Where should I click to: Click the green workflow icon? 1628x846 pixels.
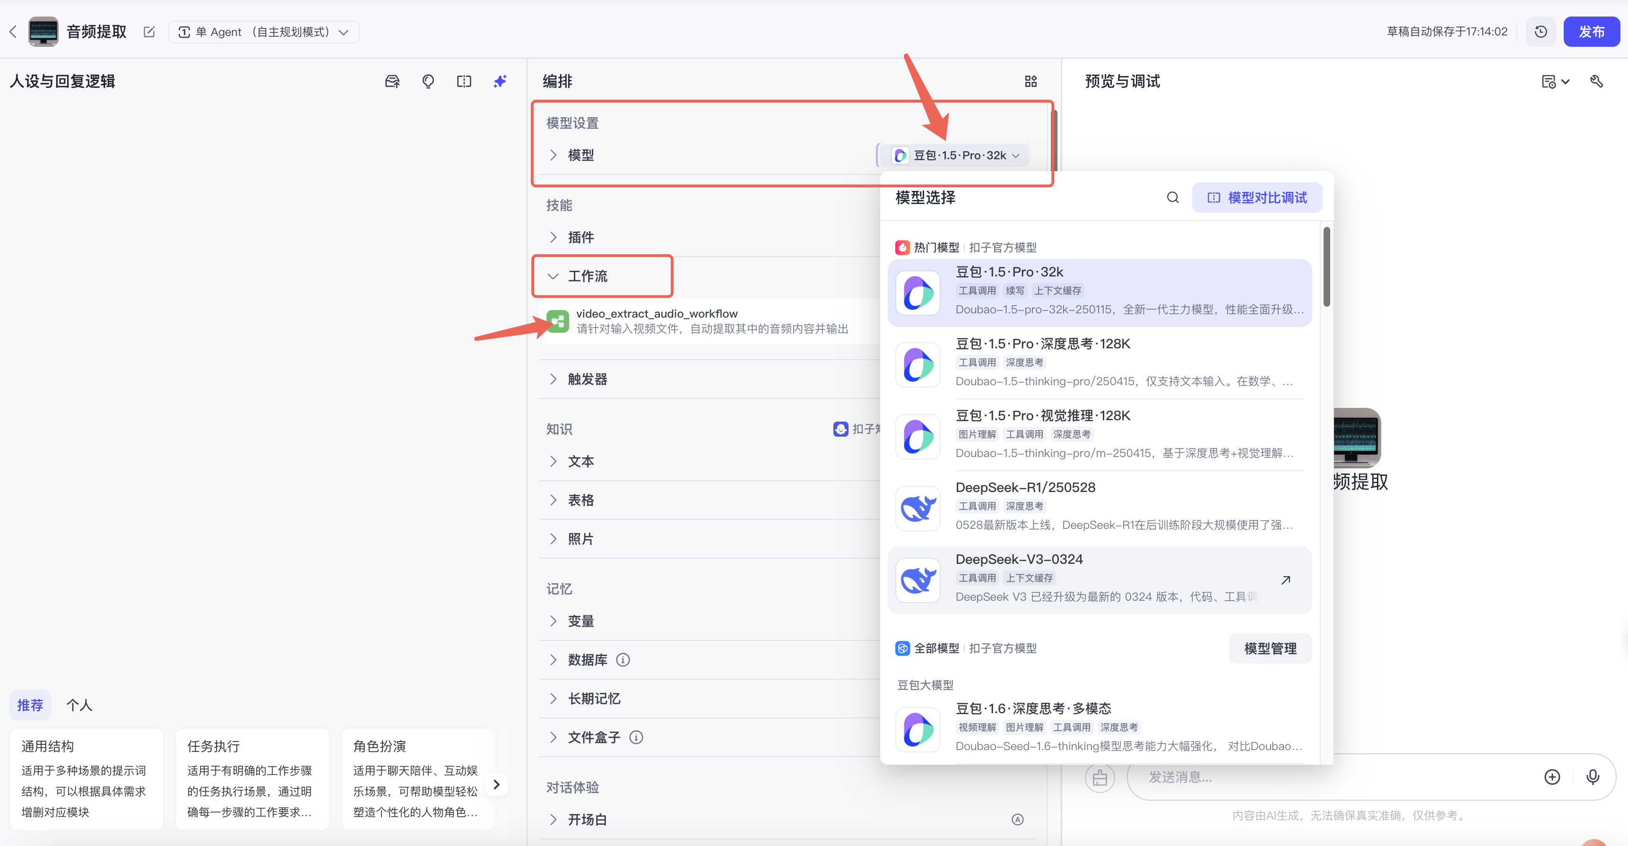[x=557, y=321]
